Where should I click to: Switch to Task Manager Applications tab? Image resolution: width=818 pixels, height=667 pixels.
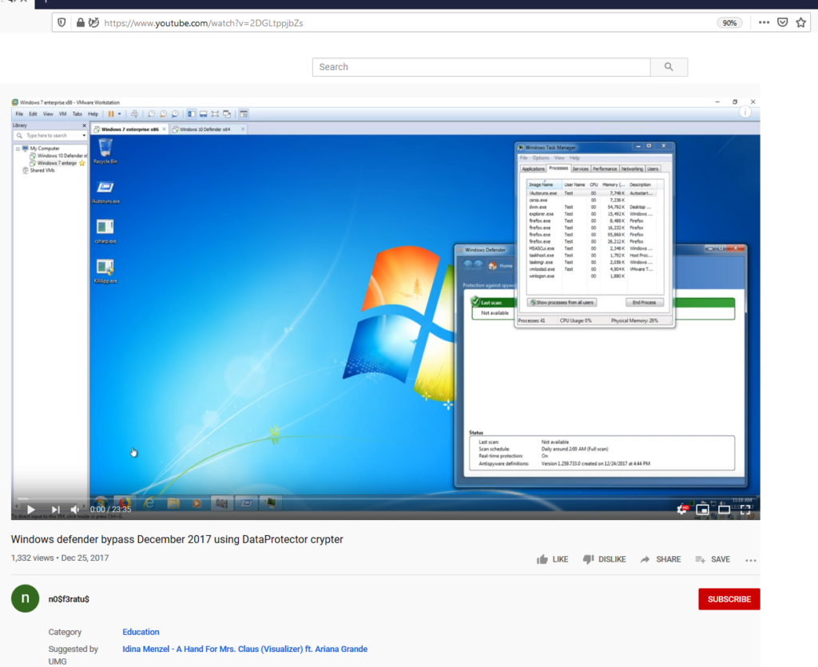(533, 169)
